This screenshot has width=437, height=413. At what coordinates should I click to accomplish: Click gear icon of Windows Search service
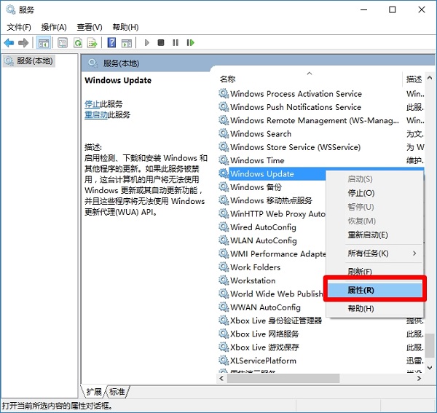[224, 133]
